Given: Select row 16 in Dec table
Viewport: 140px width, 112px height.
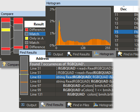Looking at the screenshot, I should pos(126,36).
